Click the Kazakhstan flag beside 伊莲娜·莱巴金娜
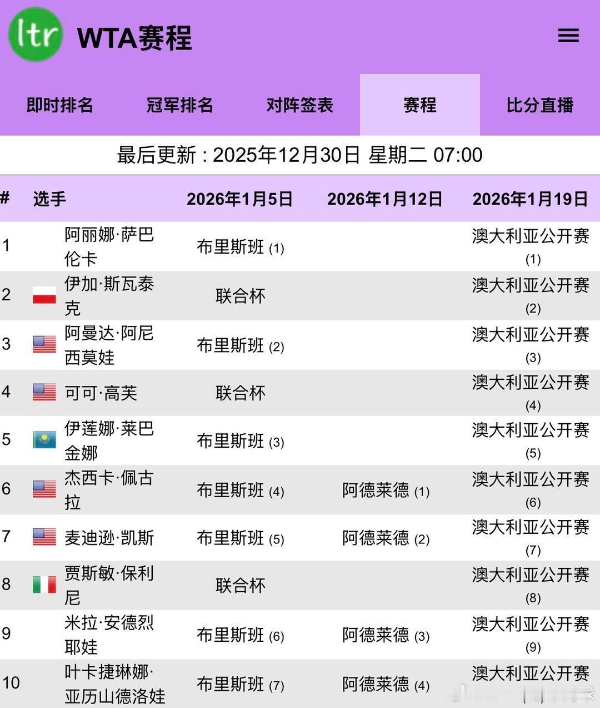This screenshot has height=708, width=600. point(44,440)
